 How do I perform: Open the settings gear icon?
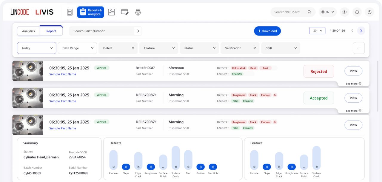click(344, 12)
